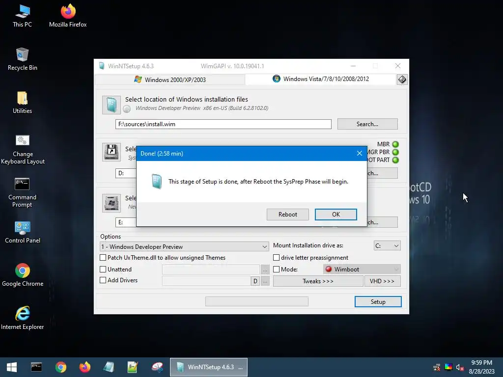Check the Unattend option
The image size is (503, 377).
point(103,269)
